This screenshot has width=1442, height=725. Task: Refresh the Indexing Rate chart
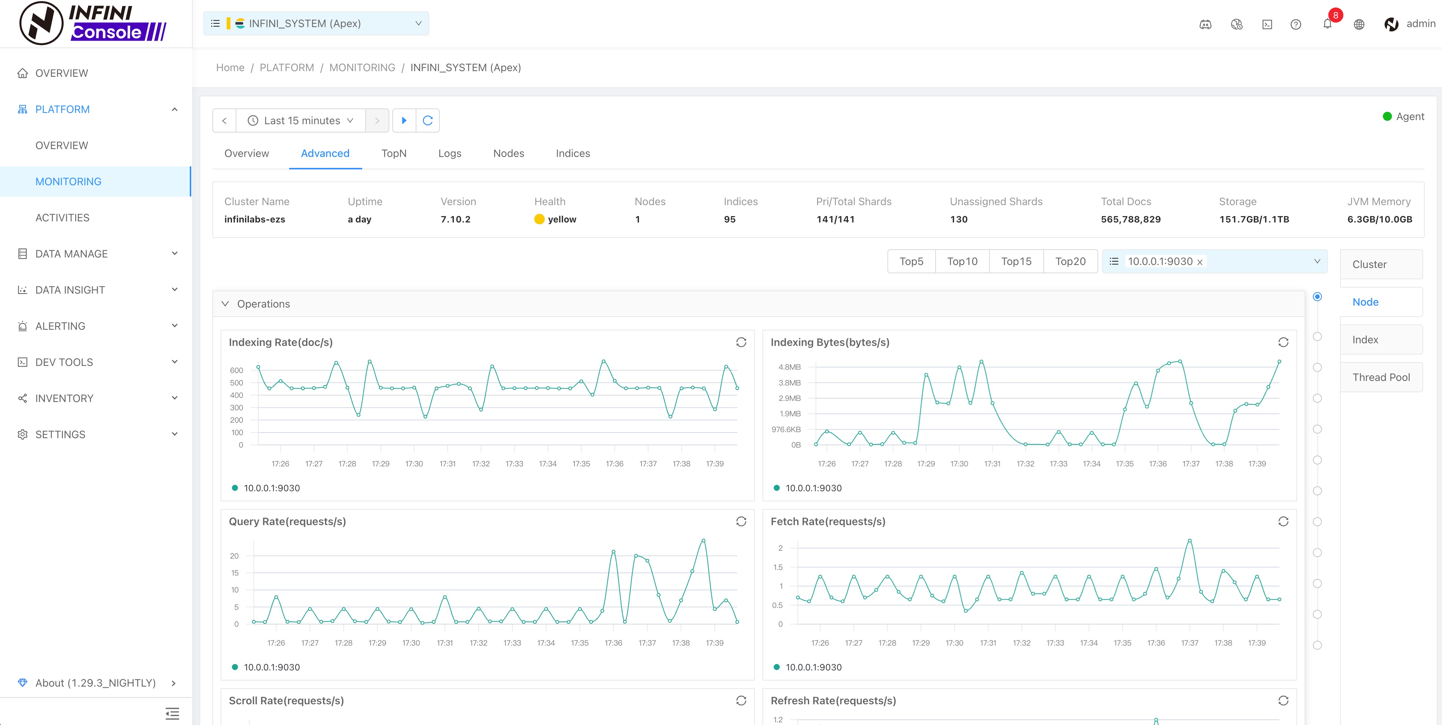[741, 342]
